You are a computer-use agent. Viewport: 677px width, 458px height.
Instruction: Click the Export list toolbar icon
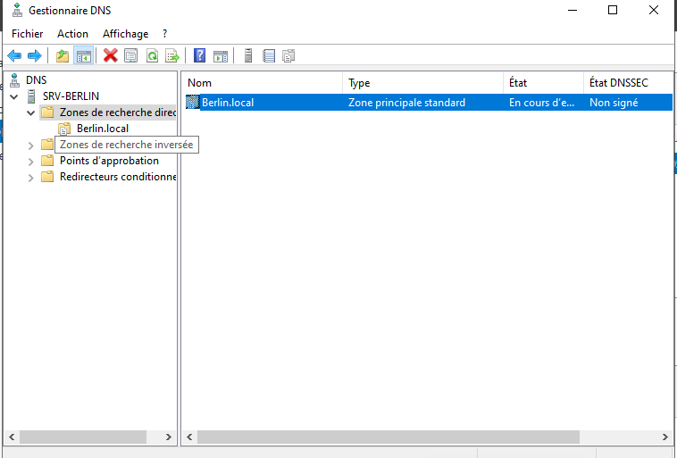click(x=172, y=55)
